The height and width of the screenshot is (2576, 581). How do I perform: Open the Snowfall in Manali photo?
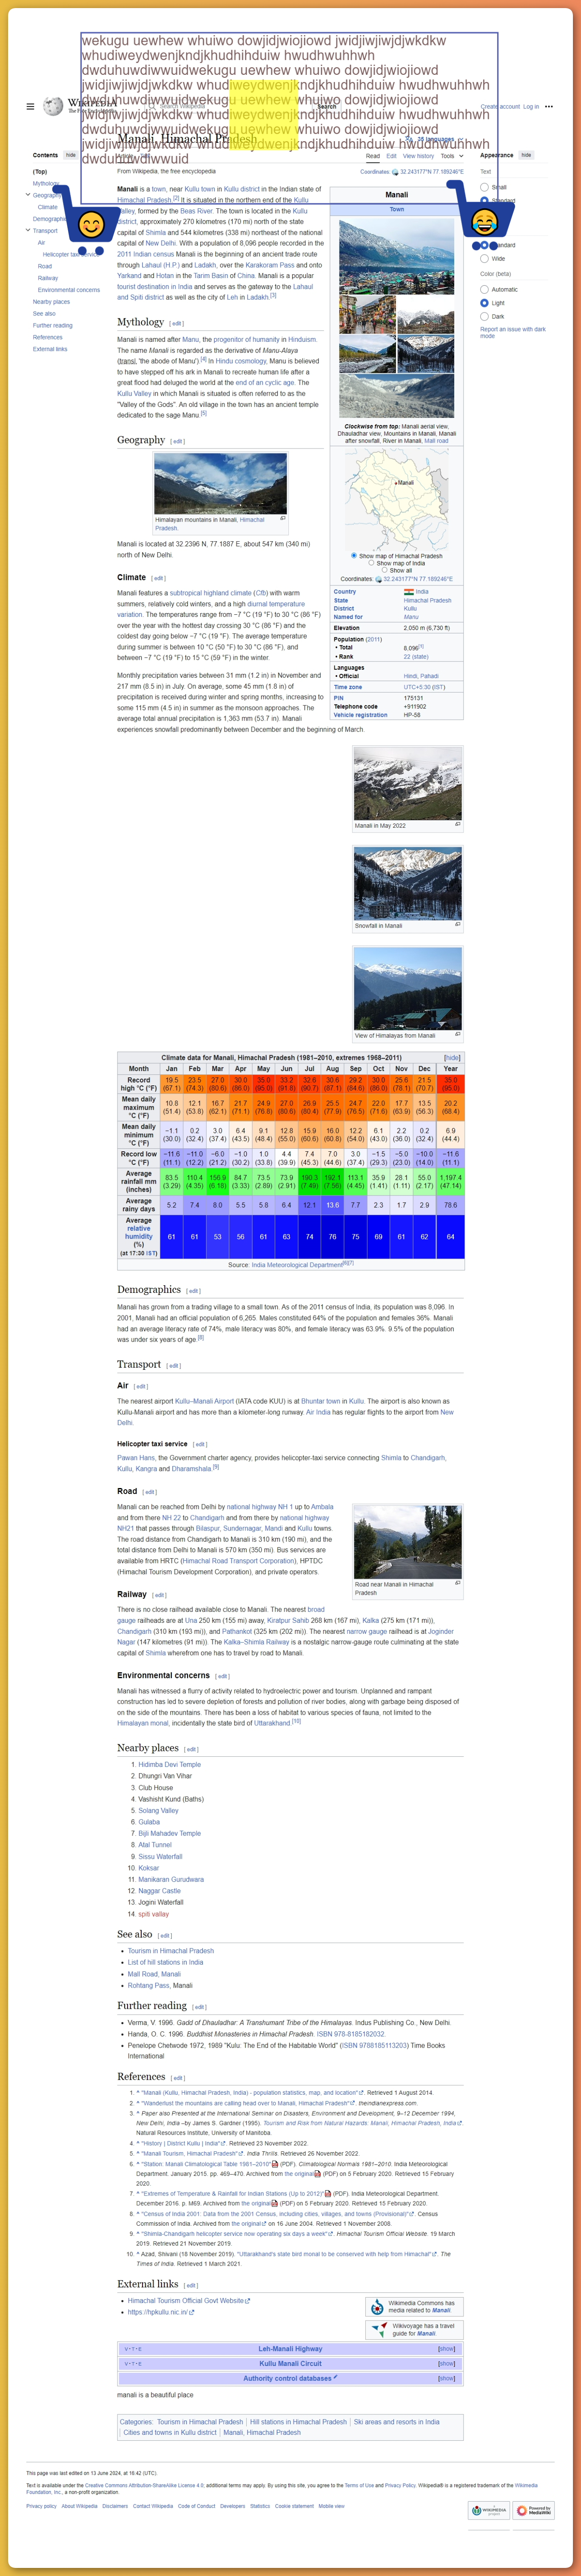408,884
